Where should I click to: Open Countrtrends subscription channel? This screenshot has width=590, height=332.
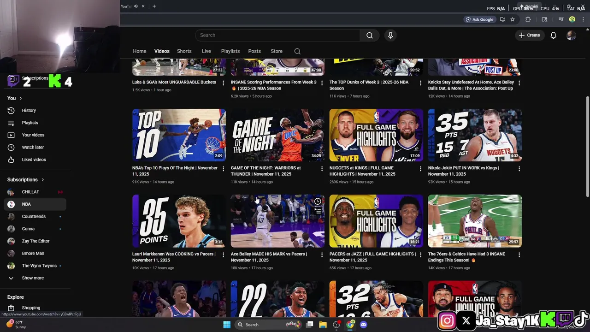(33, 216)
